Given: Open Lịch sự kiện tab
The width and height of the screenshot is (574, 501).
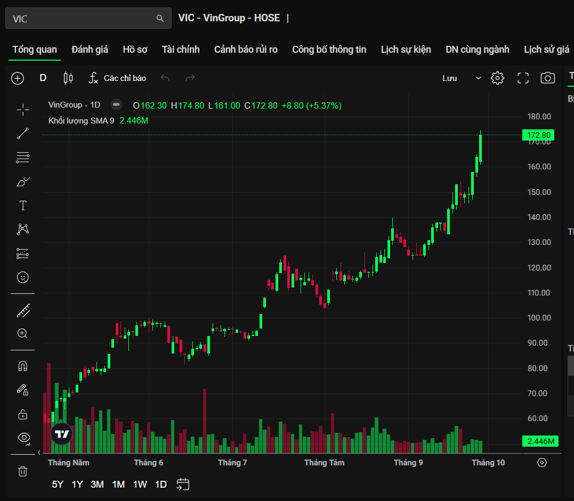Looking at the screenshot, I should (406, 50).
